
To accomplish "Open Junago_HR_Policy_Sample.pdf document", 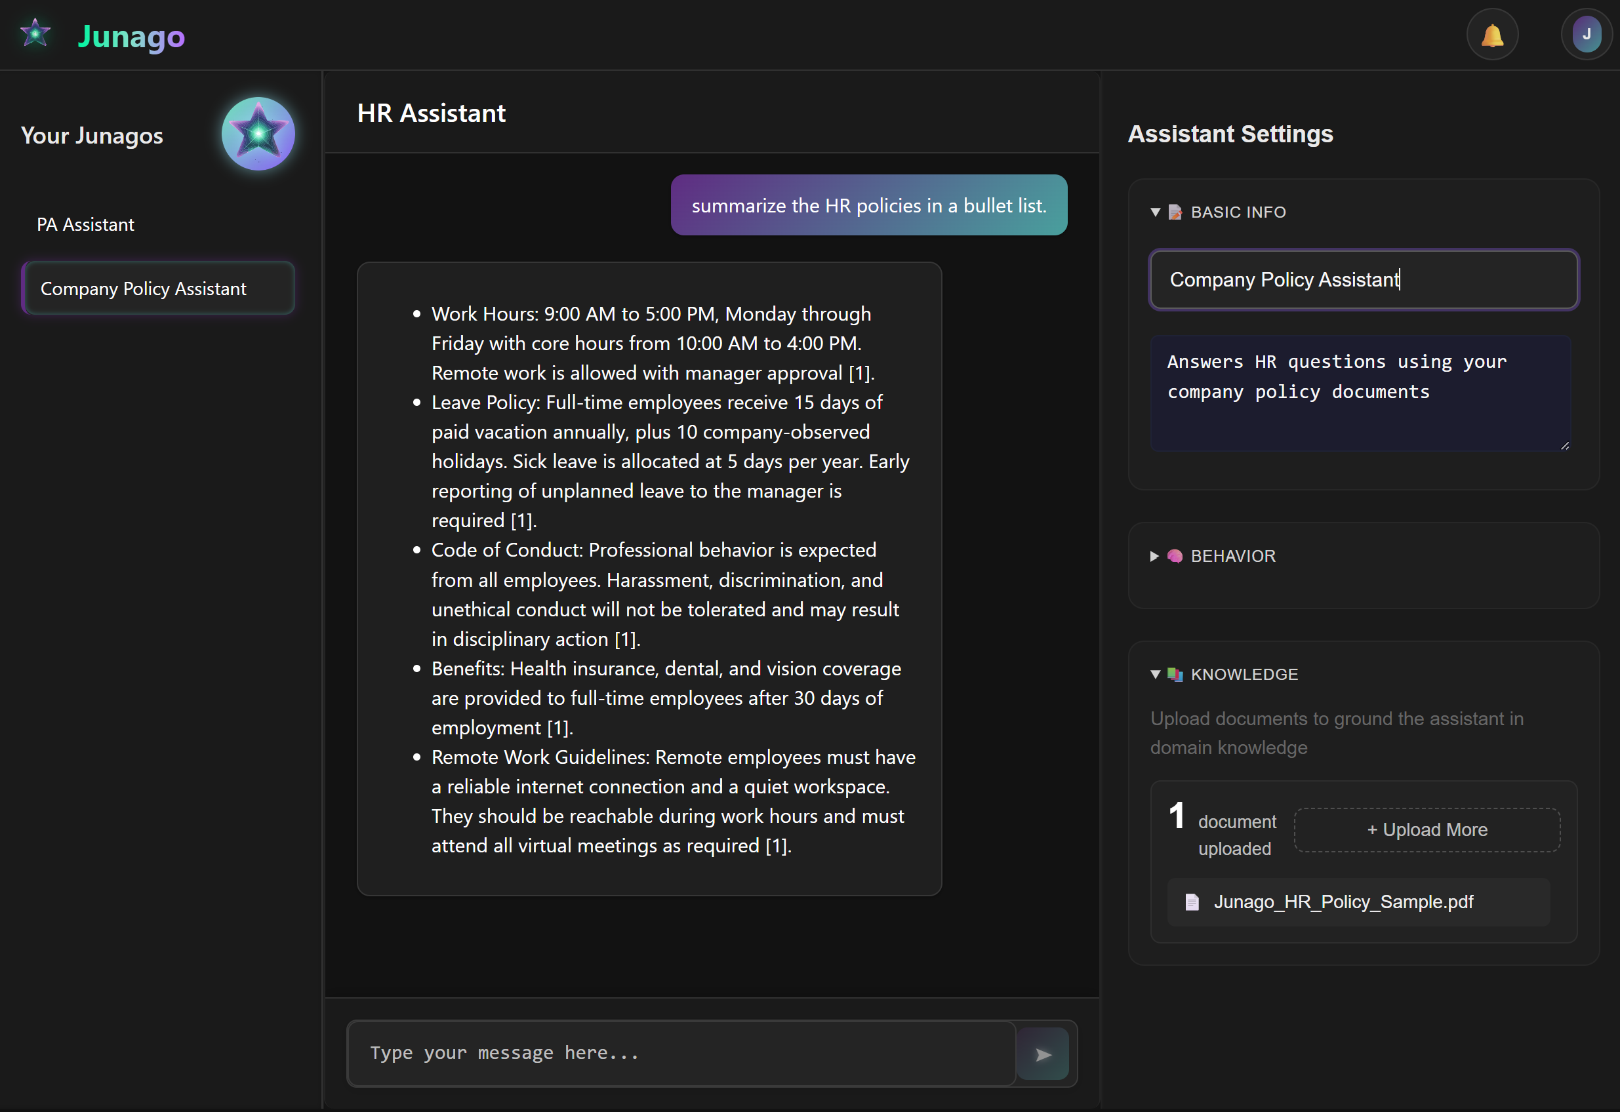I will (1343, 902).
